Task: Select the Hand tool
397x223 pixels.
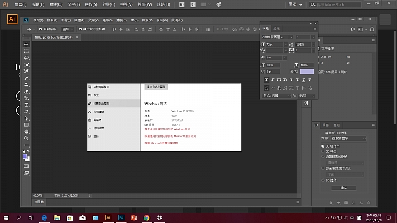Action: (x=26, y=132)
